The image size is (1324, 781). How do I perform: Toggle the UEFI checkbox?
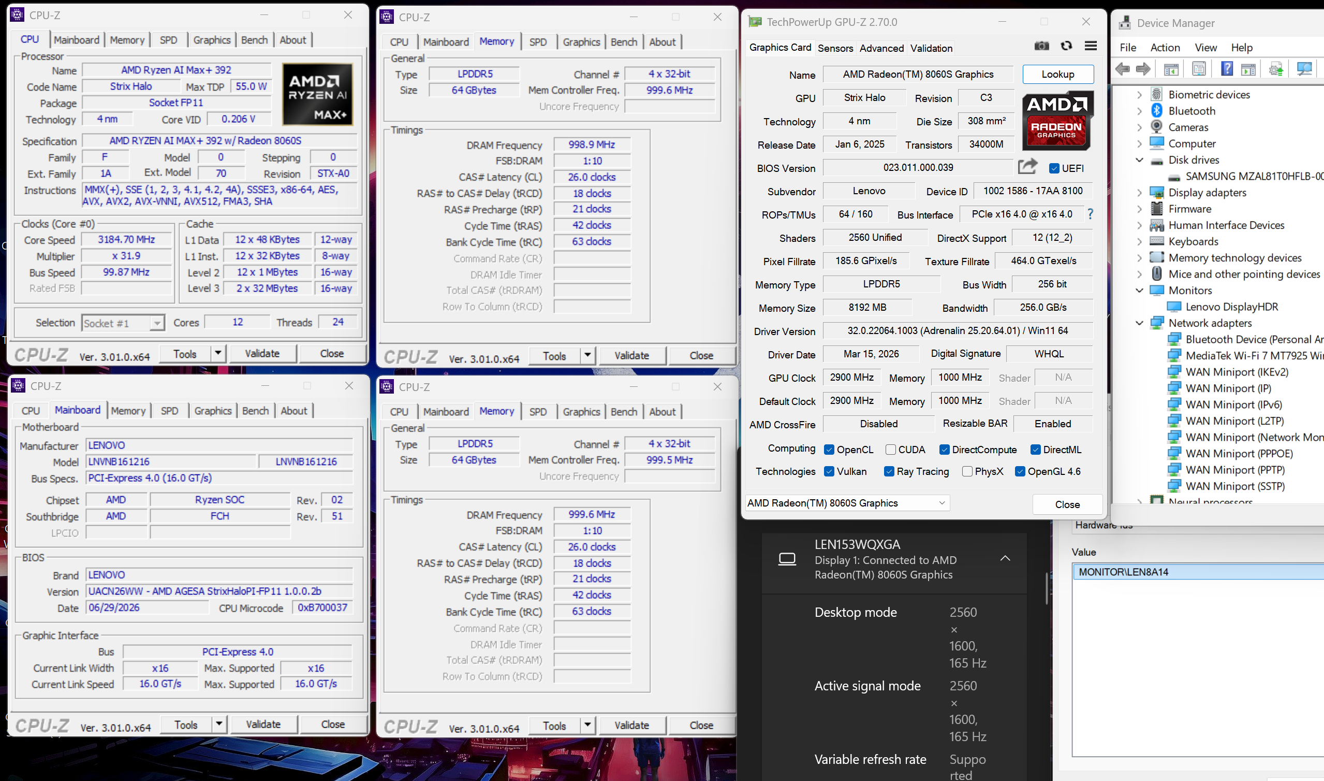[x=1053, y=168]
